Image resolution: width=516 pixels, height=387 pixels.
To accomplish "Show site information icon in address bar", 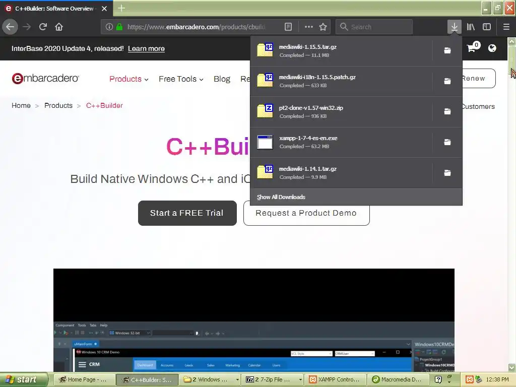I will [x=109, y=27].
